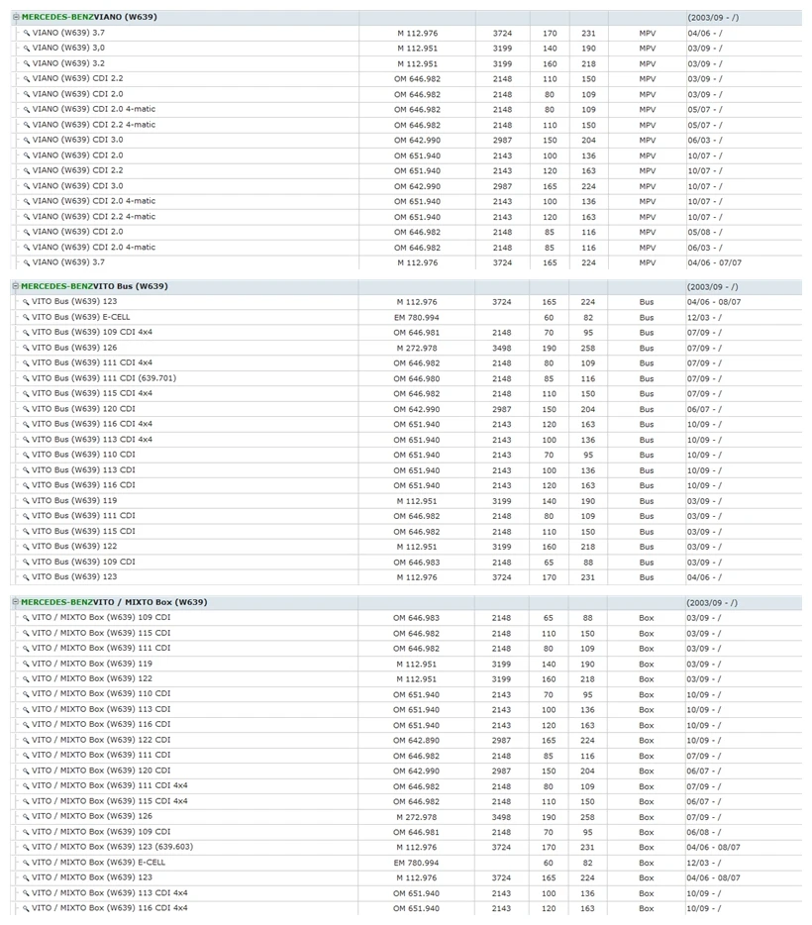Click M 272.978 in VITO / MIXTO Box 126 row
Viewport: 812px width, 925px height.
tap(416, 817)
